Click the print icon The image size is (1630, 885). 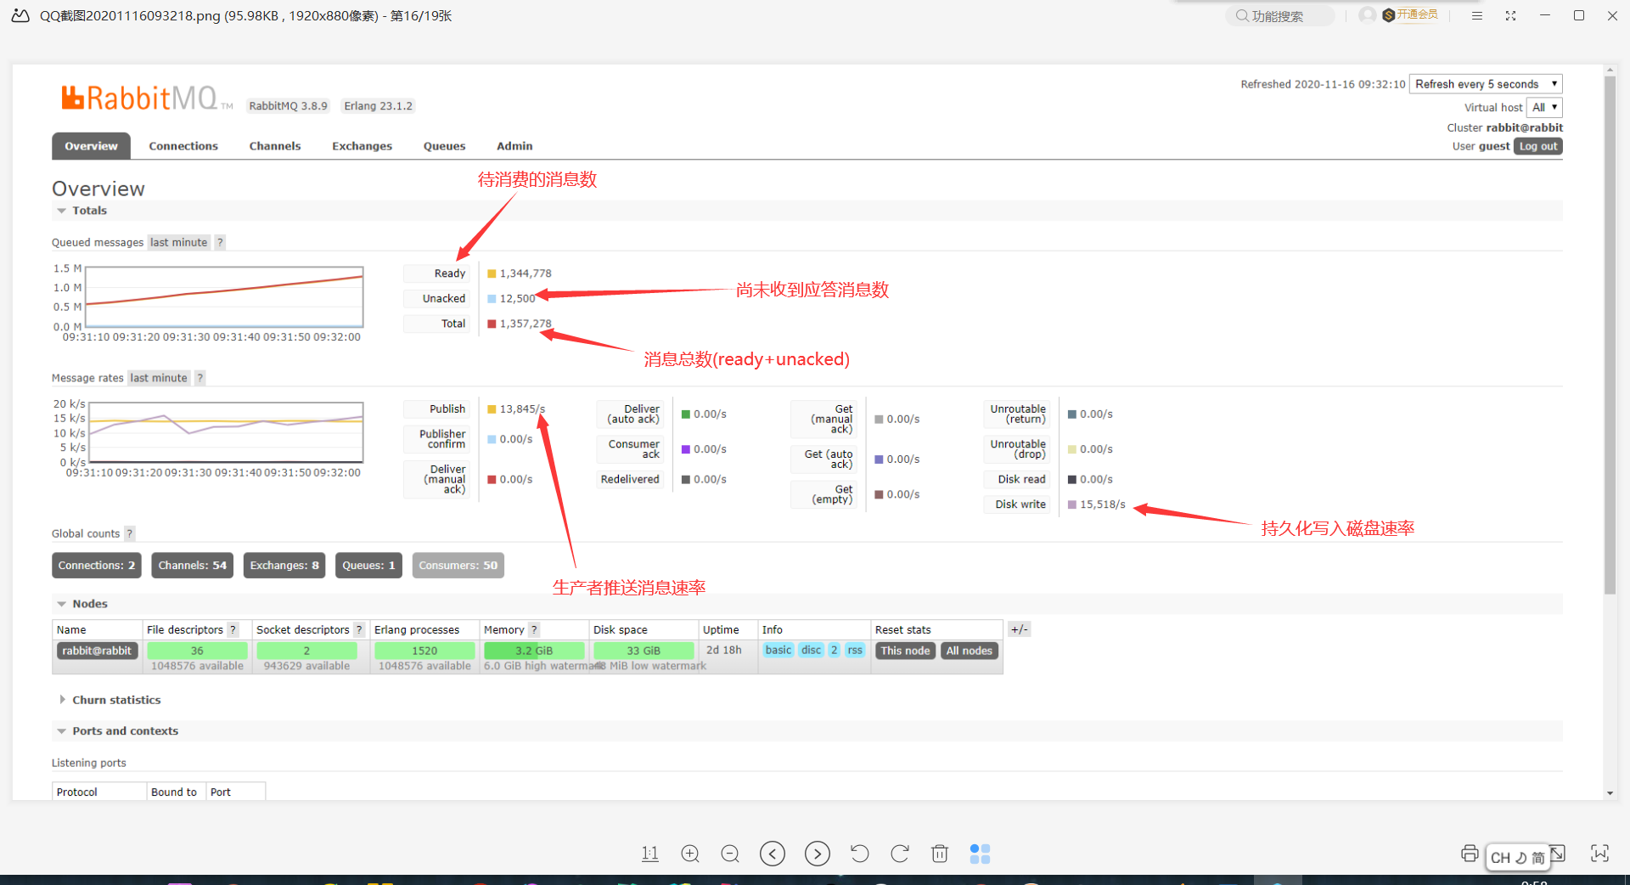click(1470, 854)
